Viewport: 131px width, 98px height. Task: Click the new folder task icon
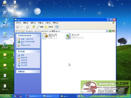point(19,39)
